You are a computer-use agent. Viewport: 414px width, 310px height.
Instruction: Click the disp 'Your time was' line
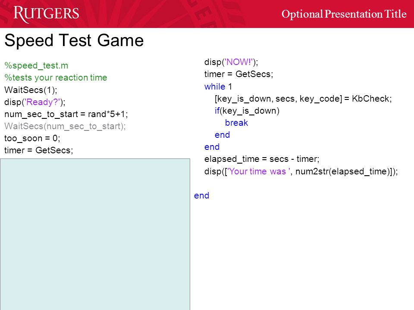click(x=301, y=171)
